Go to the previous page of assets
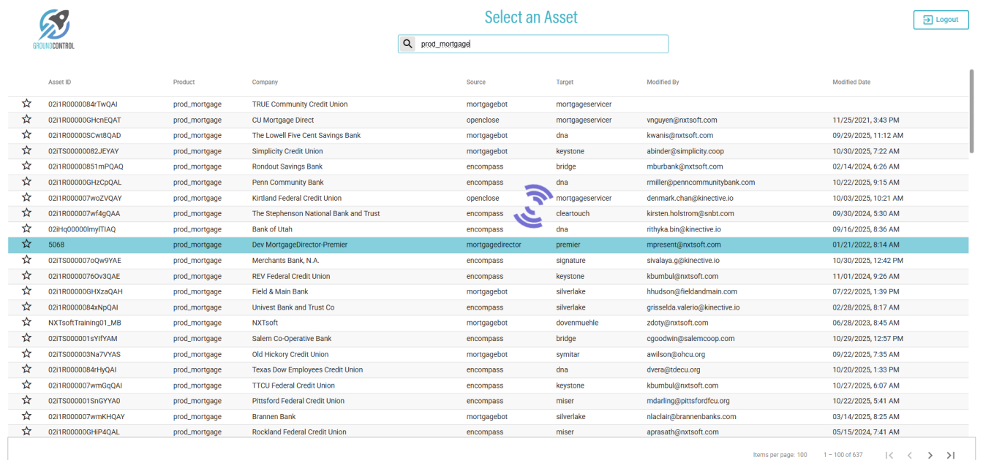 [x=910, y=455]
